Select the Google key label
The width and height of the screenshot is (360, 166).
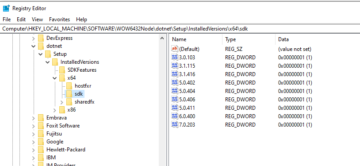click(x=55, y=142)
